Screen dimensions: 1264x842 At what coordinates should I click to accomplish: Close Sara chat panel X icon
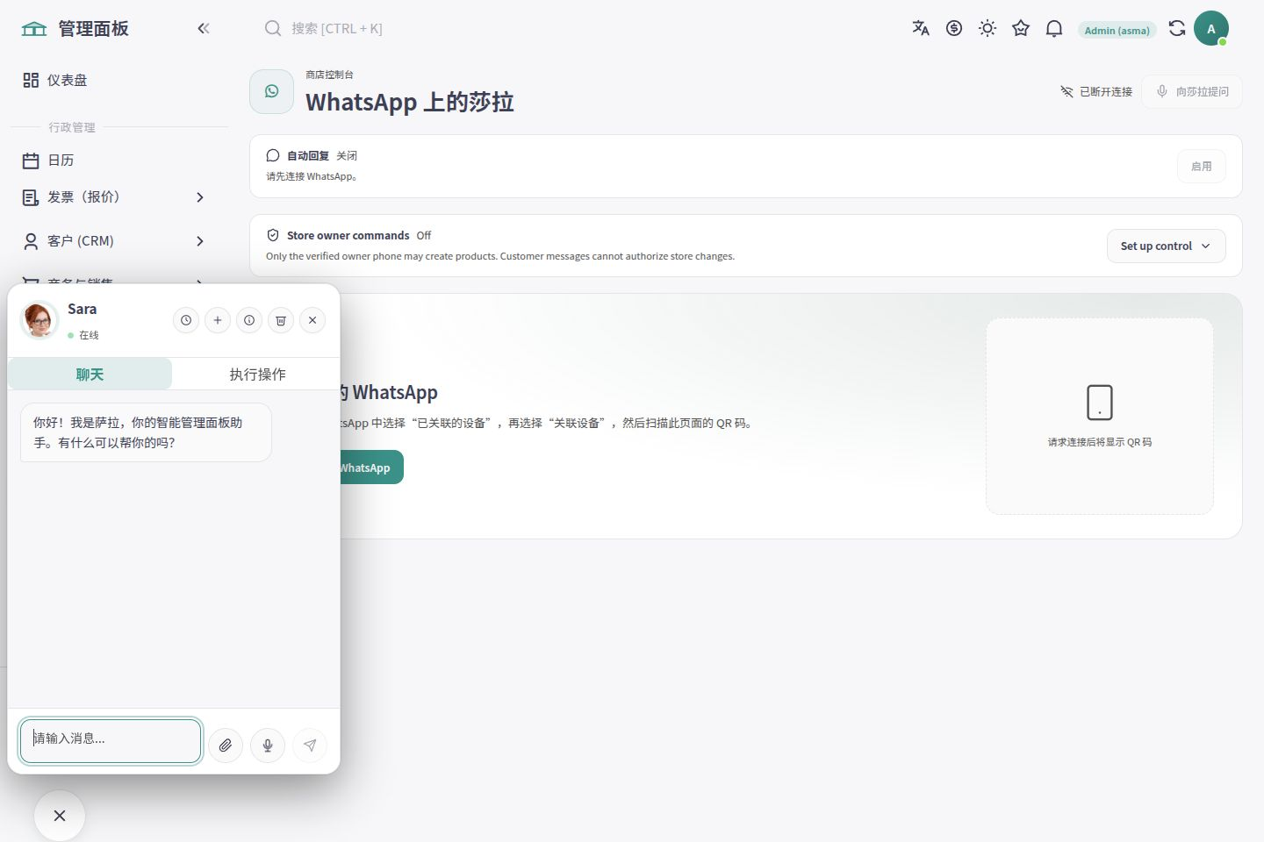click(x=312, y=320)
